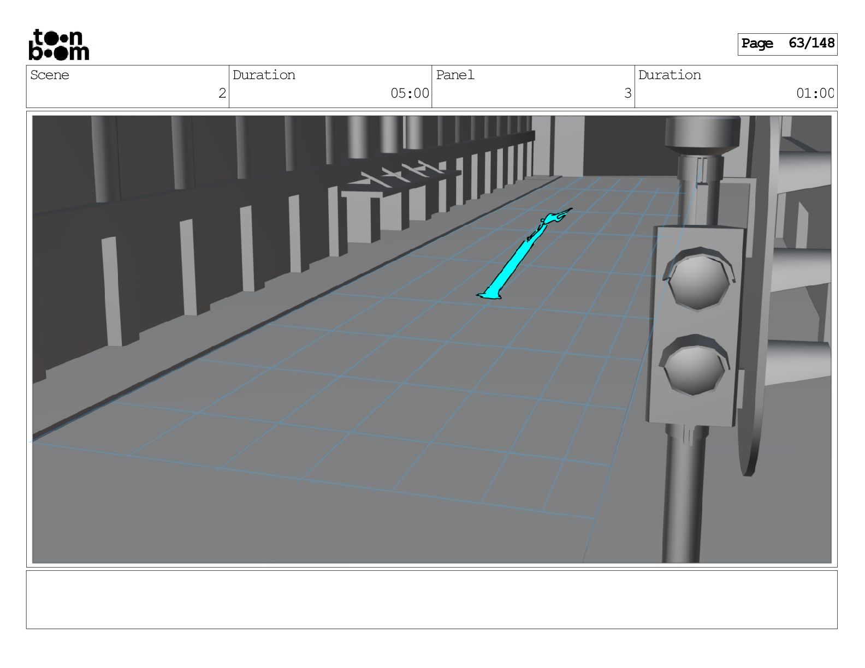865x668 pixels.
Task: Click the Panel label
Action: pos(455,75)
